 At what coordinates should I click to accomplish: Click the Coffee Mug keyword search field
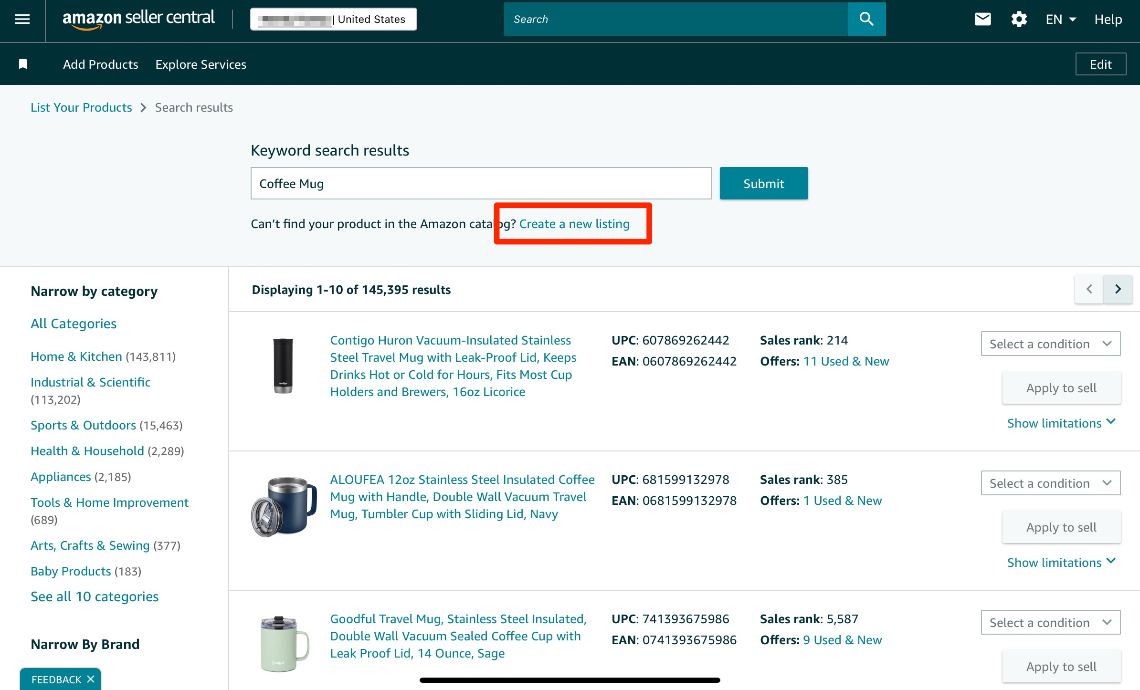point(480,183)
